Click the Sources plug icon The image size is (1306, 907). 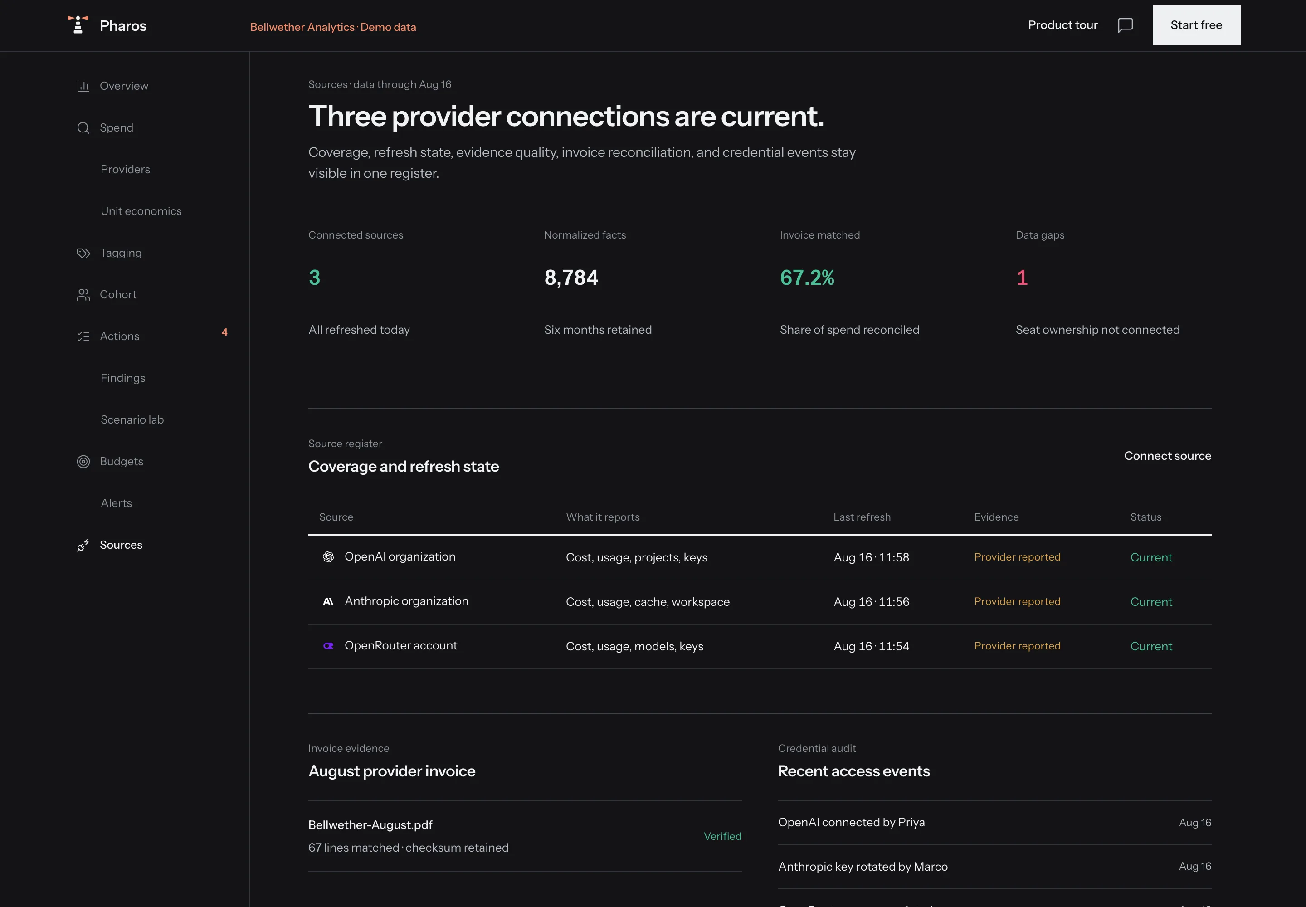(83, 545)
